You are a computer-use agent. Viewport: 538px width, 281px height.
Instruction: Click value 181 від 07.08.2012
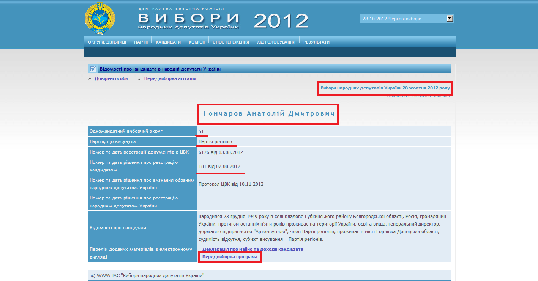point(219,166)
